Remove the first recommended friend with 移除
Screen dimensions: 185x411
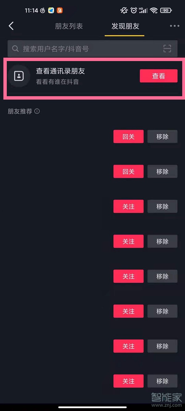pos(162,137)
